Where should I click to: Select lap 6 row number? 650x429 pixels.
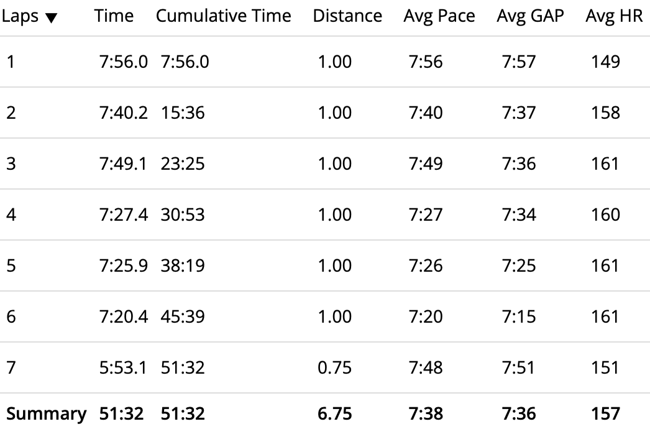11,316
